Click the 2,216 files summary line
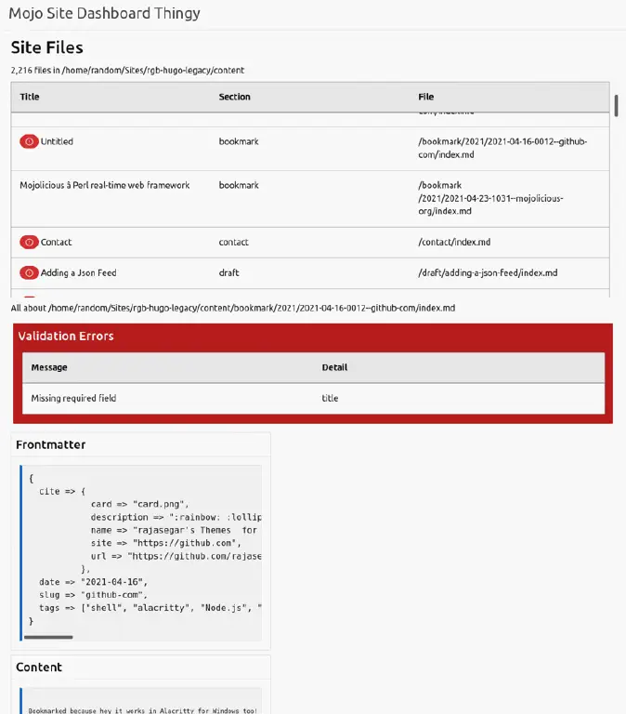 pos(127,70)
